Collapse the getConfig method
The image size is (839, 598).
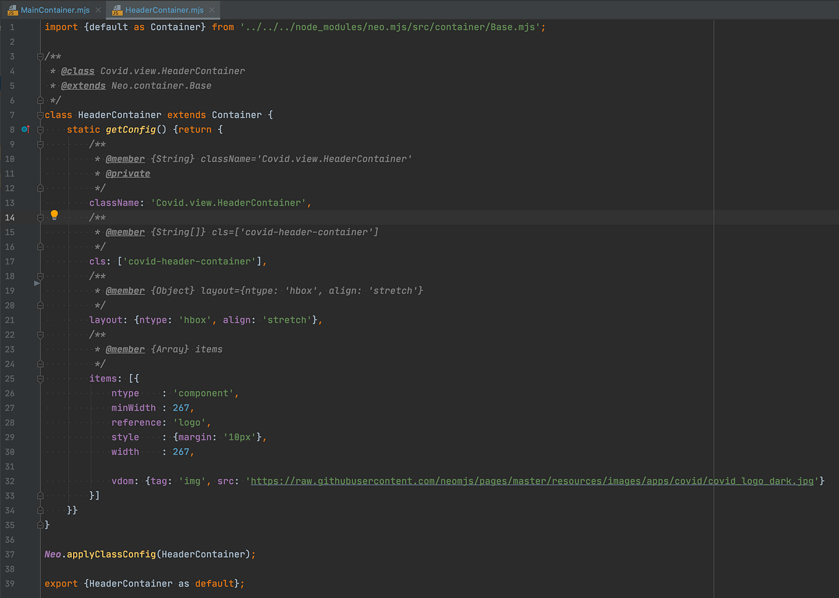click(40, 129)
